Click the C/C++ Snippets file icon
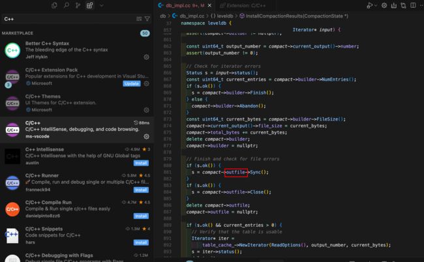Screen dimensions: 424x262 coord(12,235)
